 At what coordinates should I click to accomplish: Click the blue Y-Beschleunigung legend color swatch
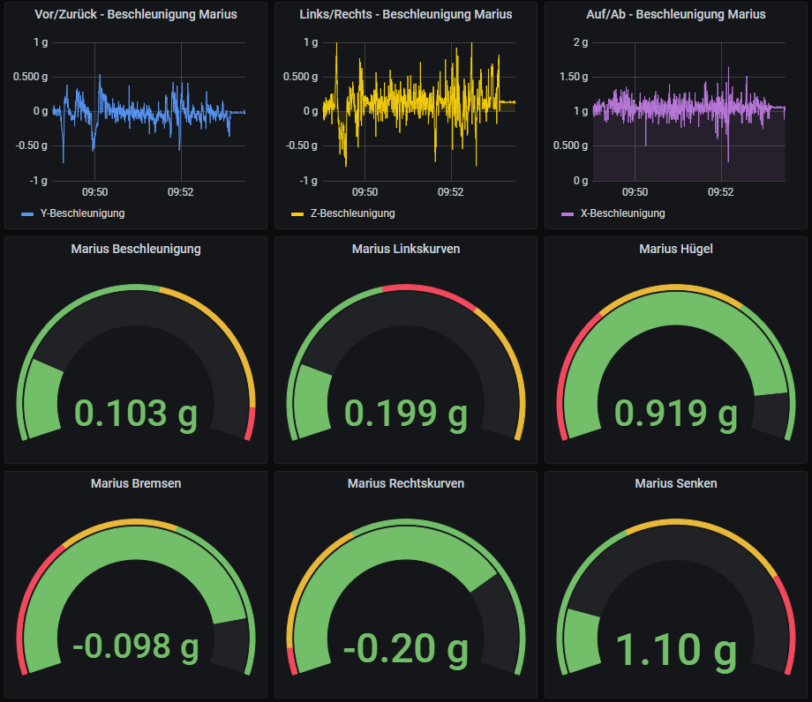(27, 213)
